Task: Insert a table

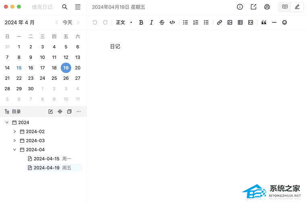Action: (x=240, y=22)
